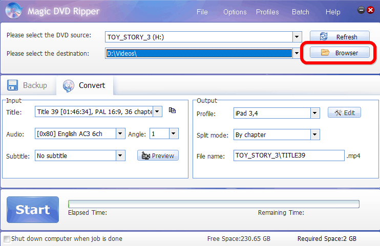
Task: Minimize the Magic DVD Ripper window
Action: (x=361, y=10)
